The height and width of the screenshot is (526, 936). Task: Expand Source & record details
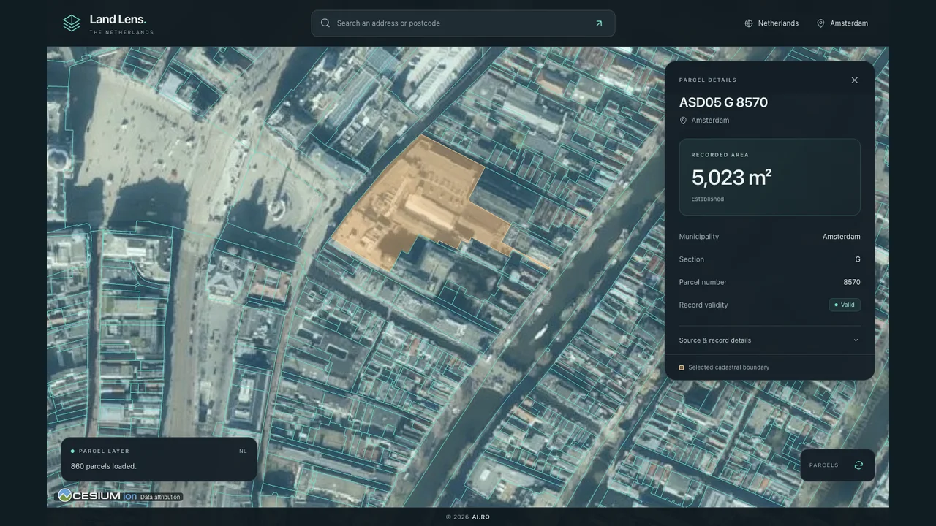coord(769,340)
